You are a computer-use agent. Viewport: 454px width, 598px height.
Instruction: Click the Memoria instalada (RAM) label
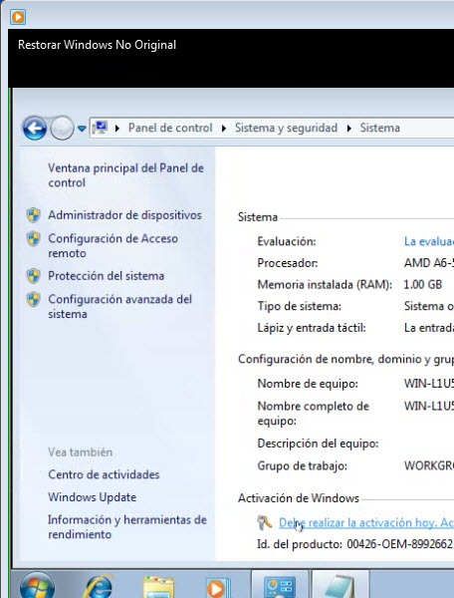pos(325,285)
